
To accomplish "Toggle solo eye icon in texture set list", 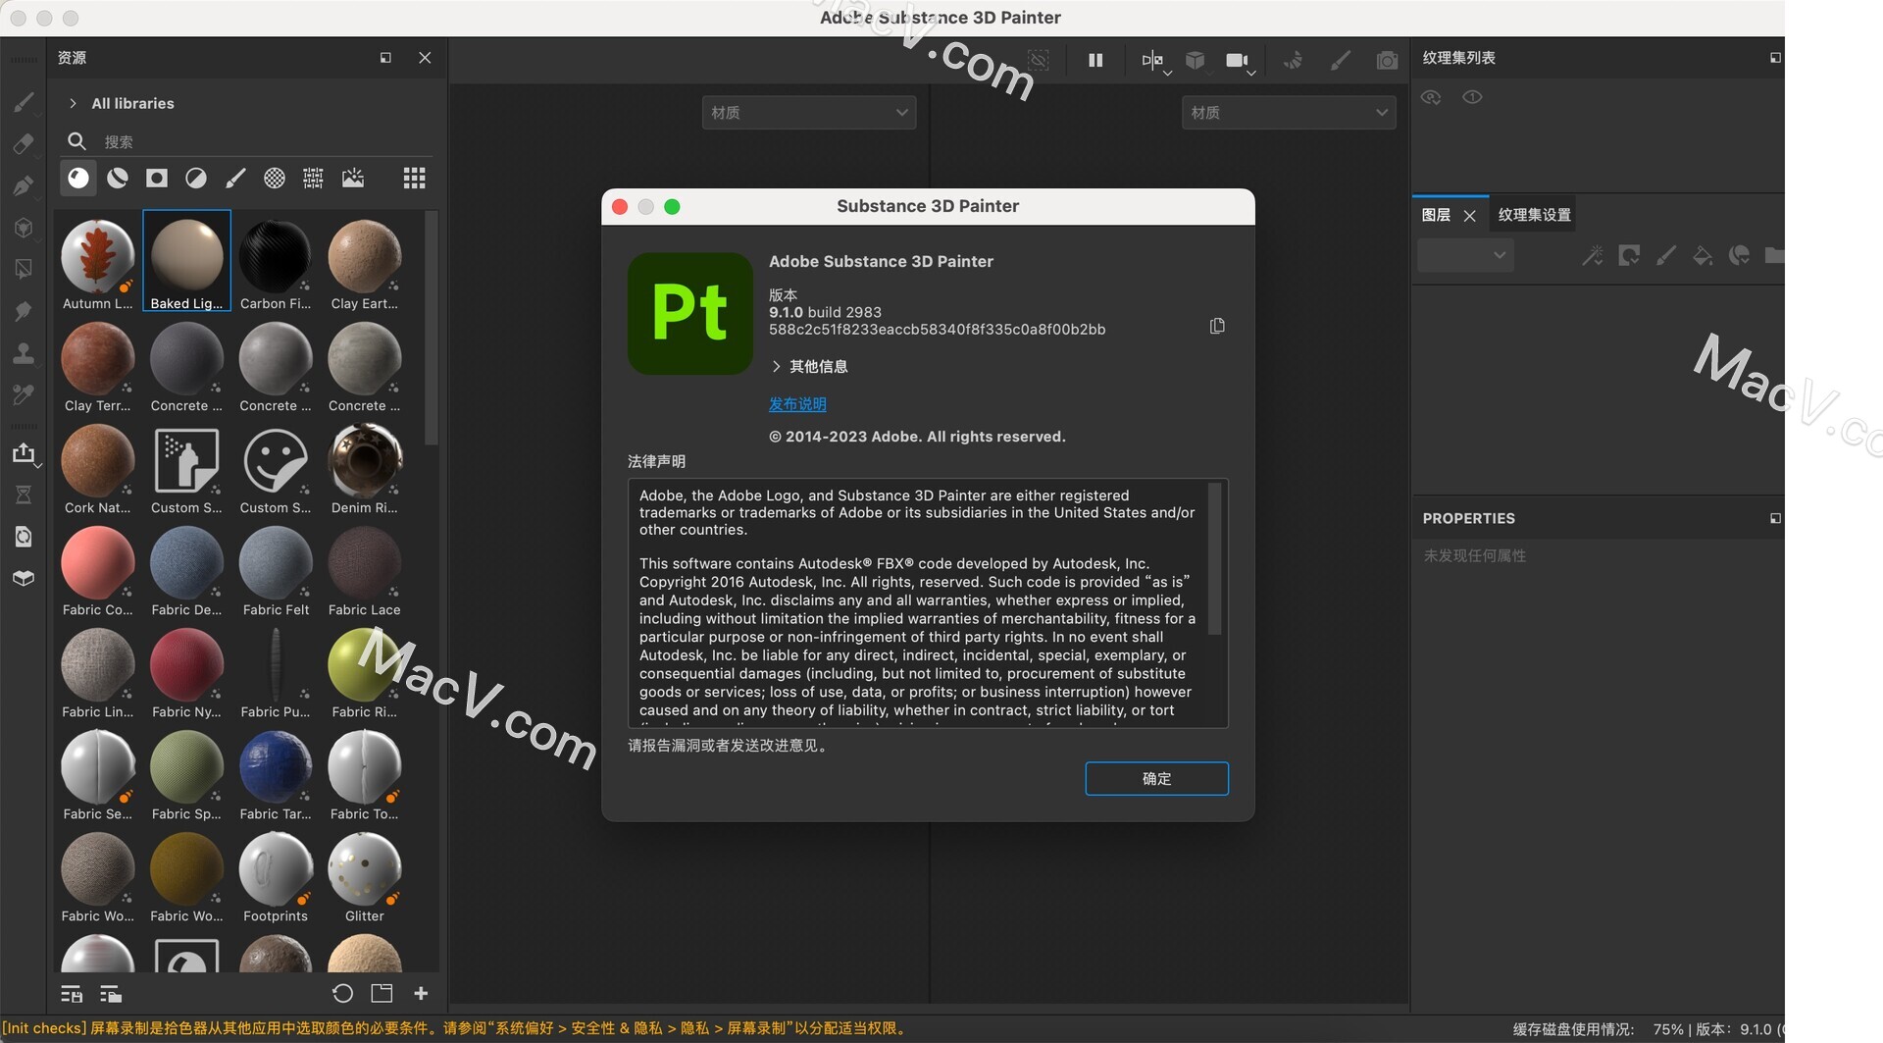I will click(x=1472, y=97).
